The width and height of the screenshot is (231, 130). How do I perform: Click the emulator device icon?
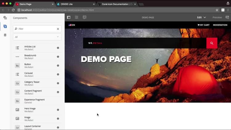coord(84,17)
